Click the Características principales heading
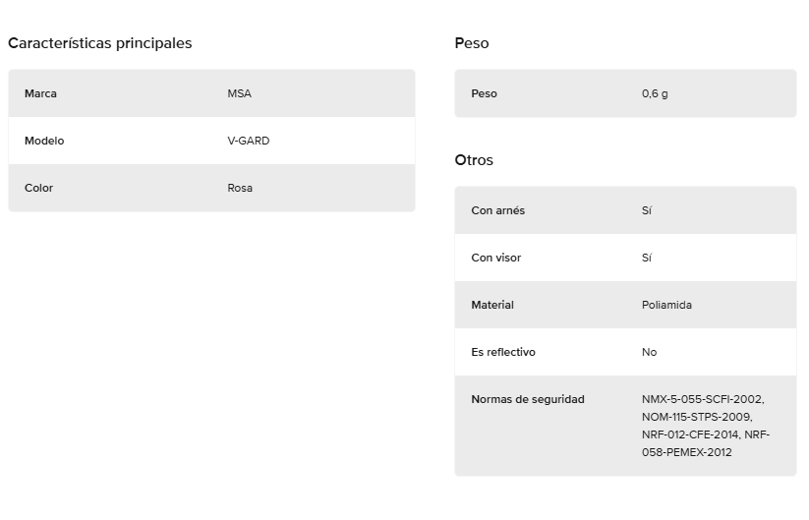809x520 pixels. click(x=99, y=43)
